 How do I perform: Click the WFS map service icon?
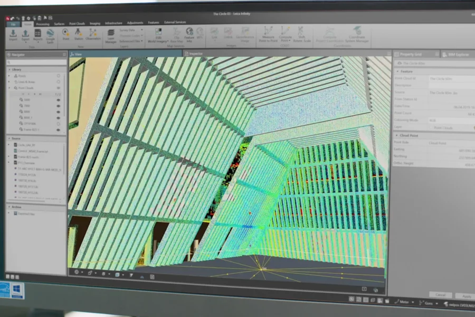coord(199,33)
